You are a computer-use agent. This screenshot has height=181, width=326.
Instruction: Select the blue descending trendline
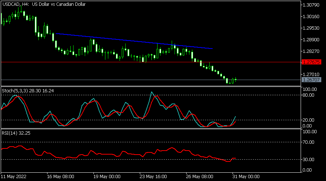134,41
